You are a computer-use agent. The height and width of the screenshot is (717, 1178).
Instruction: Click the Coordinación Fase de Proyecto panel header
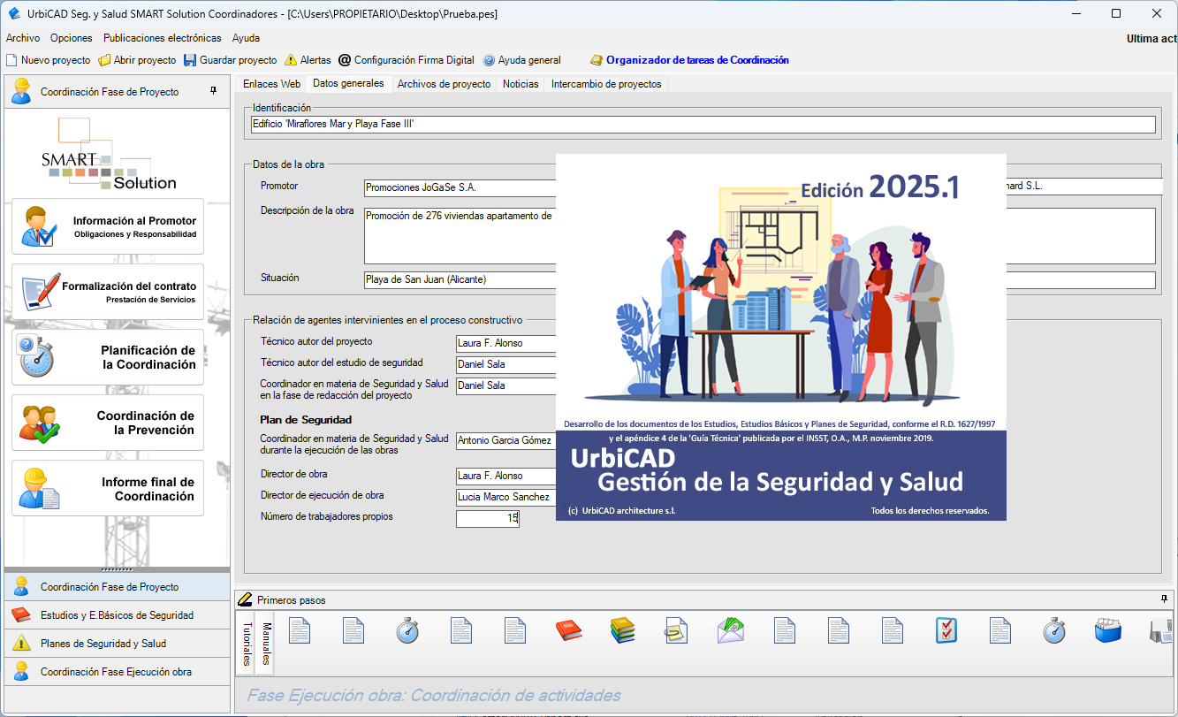117,91
